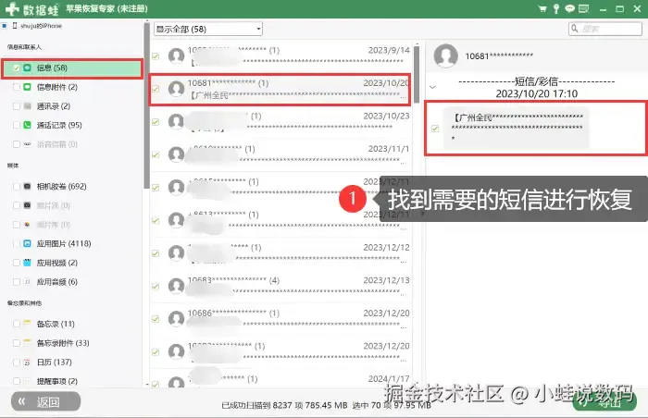Select 应用音频 (6) in the sidebar
The width and height of the screenshot is (648, 418).
(x=57, y=282)
